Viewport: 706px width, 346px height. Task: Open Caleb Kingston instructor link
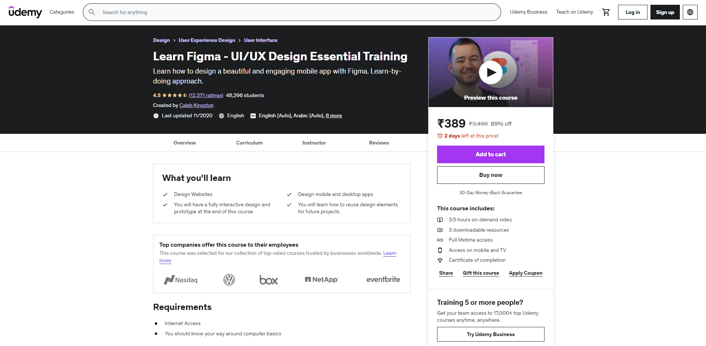tap(196, 106)
